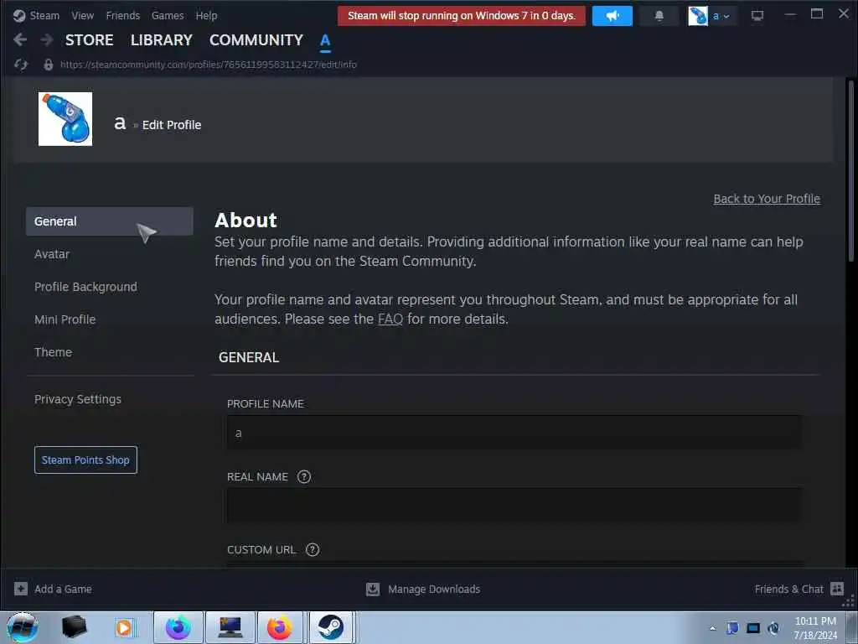Go to the LIBRARY tab

162,40
